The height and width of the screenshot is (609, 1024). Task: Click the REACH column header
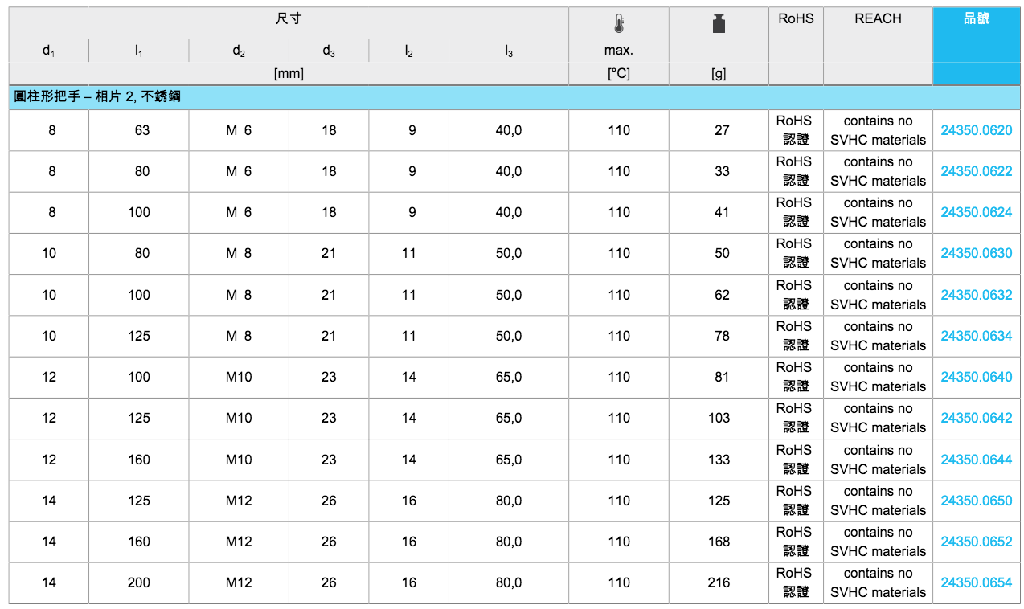coord(878,18)
